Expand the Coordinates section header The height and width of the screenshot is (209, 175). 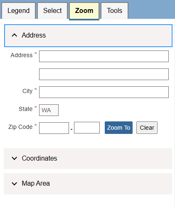coord(88,159)
